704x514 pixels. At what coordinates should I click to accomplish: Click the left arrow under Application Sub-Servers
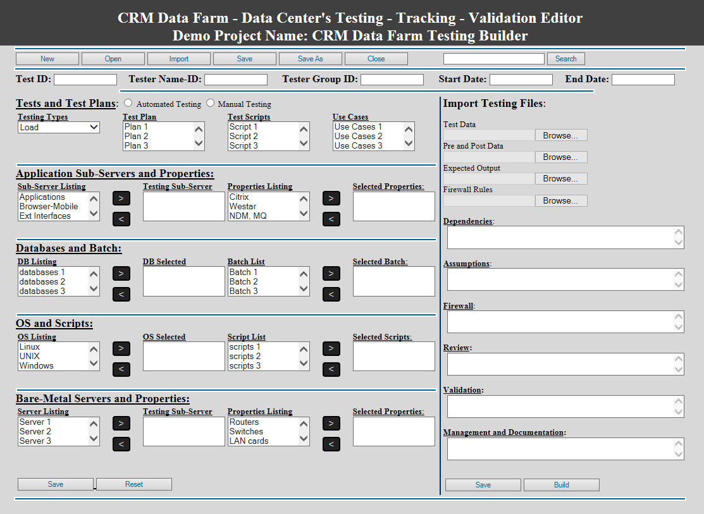[x=121, y=219]
